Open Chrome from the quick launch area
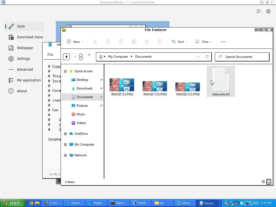Image resolution: width=276 pixels, height=207 pixels. click(x=31, y=203)
